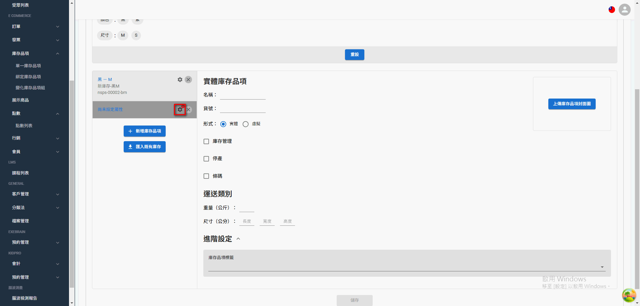Select the 實體 radio option

pos(223,124)
